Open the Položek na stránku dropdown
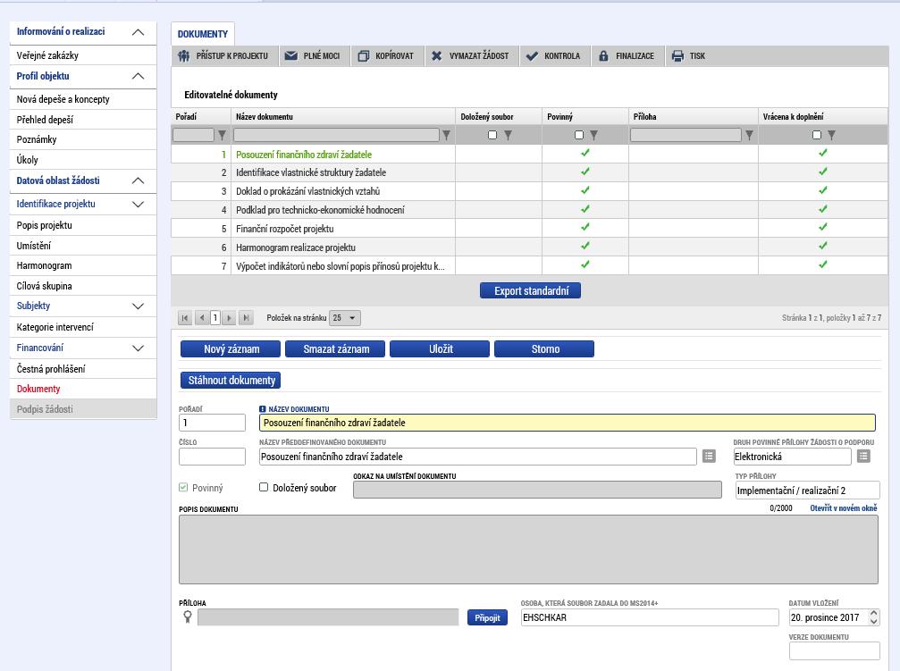Viewport: 900px width, 671px height. coord(345,318)
